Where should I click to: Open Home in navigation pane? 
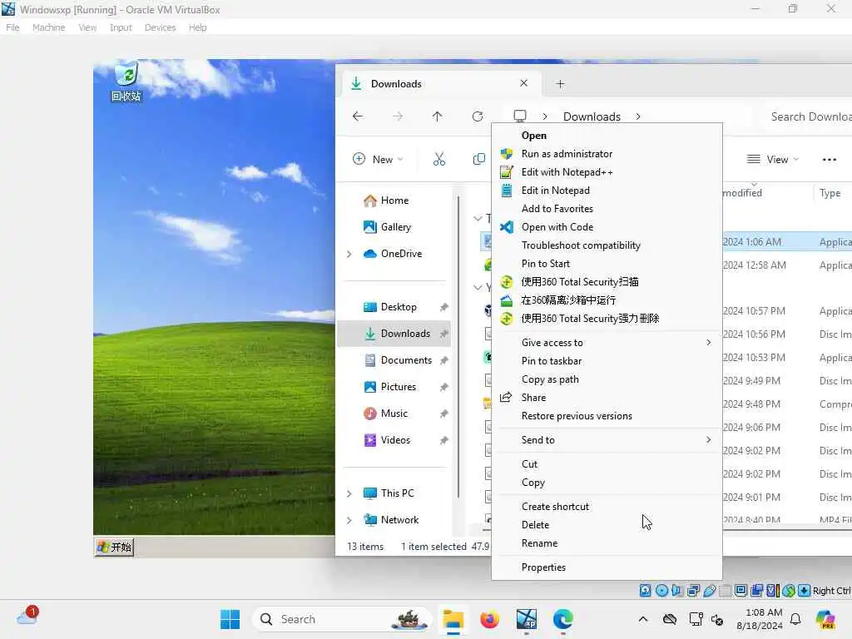(394, 201)
